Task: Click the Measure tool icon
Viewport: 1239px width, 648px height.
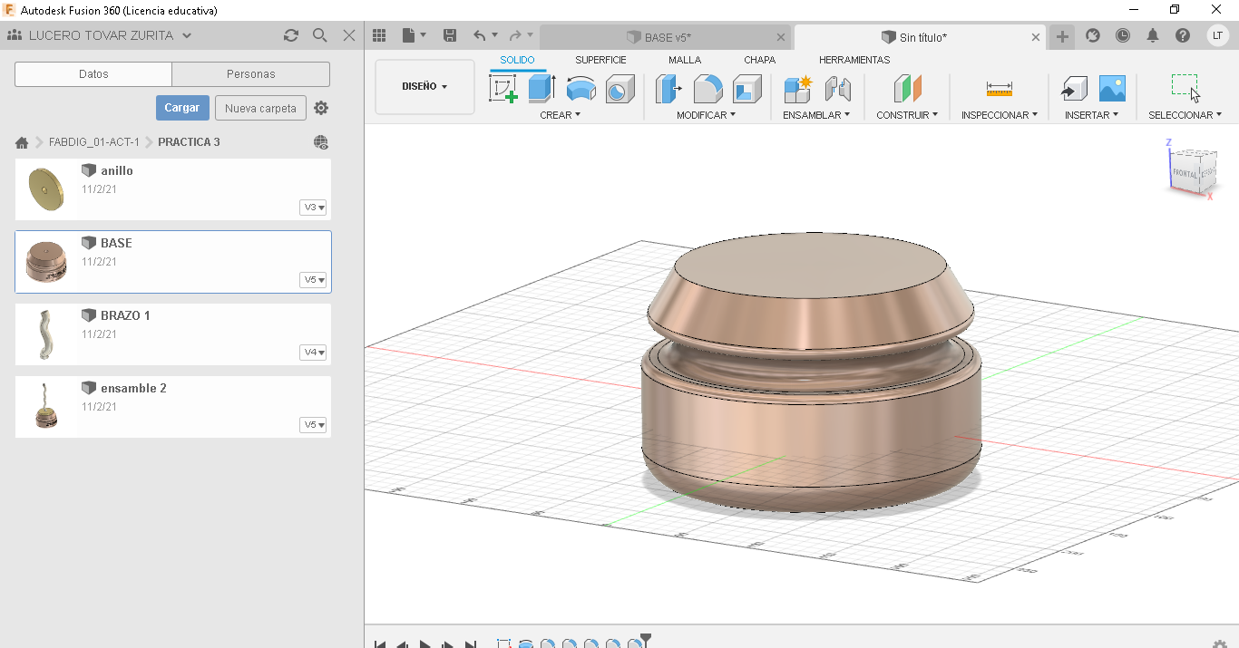Action: (999, 89)
